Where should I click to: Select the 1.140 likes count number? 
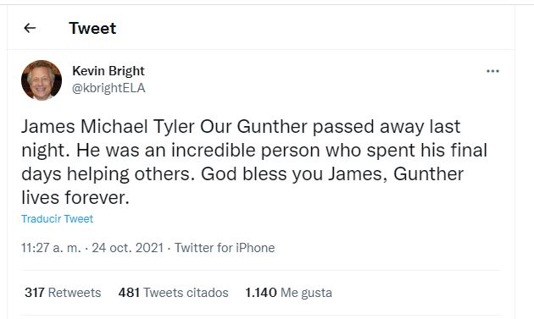[x=261, y=293]
